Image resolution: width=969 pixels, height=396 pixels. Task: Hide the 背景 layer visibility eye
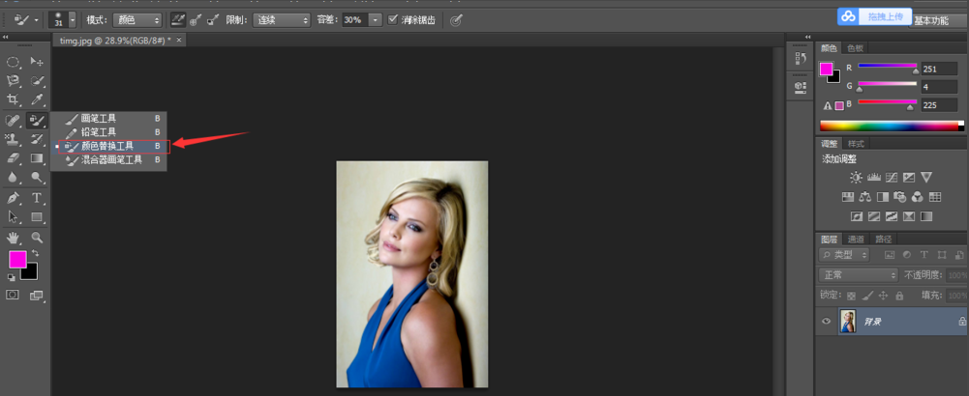click(827, 322)
